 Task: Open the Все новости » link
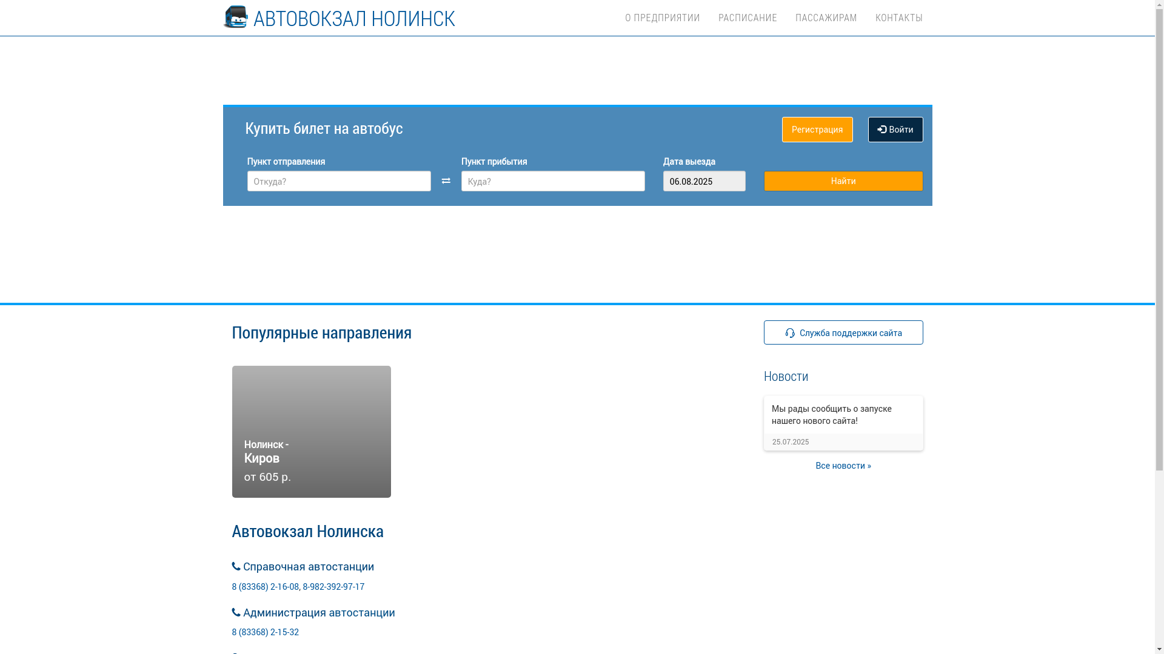point(843,466)
